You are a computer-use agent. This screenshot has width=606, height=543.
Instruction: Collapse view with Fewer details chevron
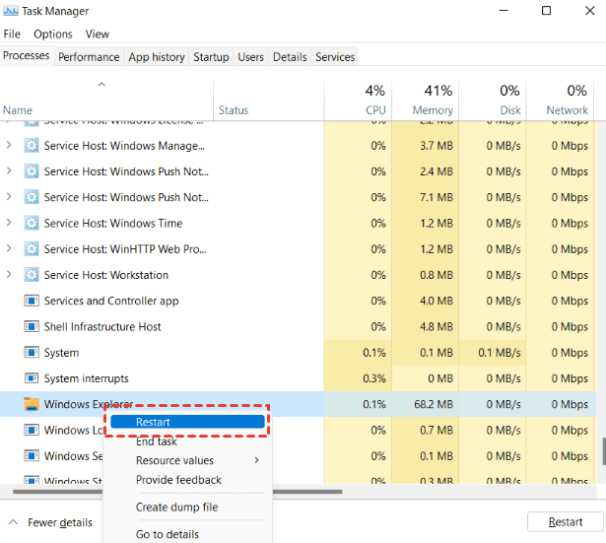(13, 522)
